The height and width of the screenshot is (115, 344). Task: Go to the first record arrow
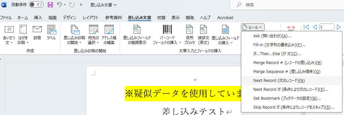[306, 27]
